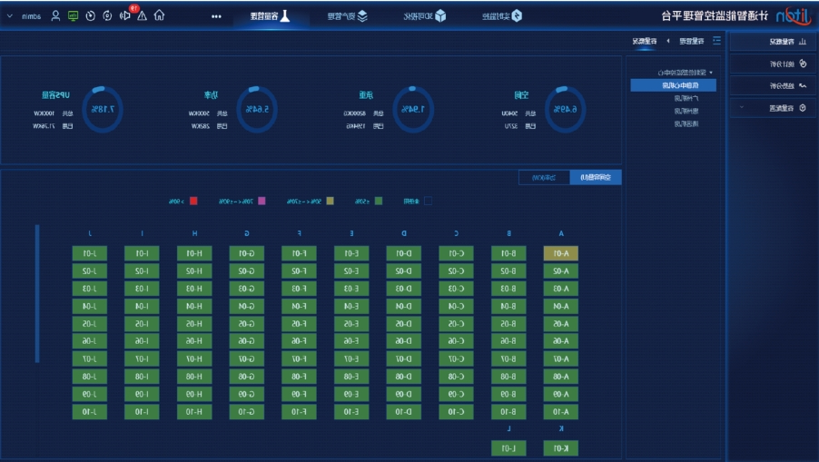Click the home icon in top bar
Viewport: 819px width, 462px height.
point(160,15)
